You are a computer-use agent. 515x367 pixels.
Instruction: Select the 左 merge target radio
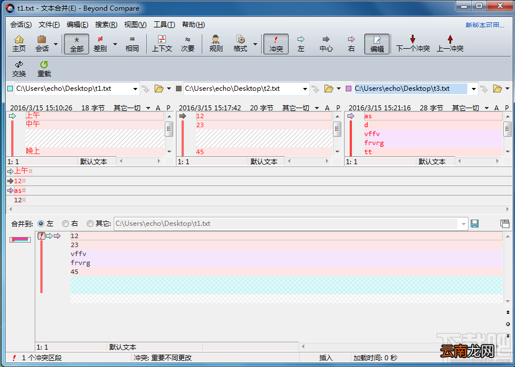tap(41, 224)
